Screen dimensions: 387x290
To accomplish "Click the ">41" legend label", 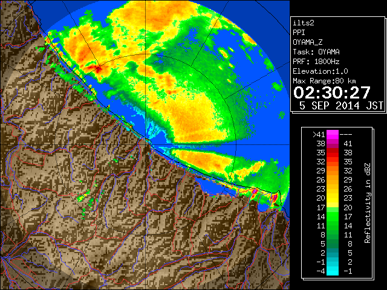I will coord(319,135).
